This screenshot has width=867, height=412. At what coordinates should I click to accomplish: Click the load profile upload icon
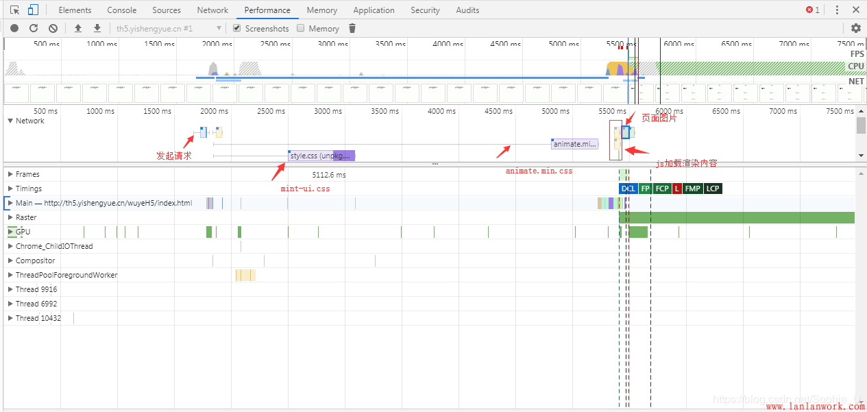(x=78, y=28)
